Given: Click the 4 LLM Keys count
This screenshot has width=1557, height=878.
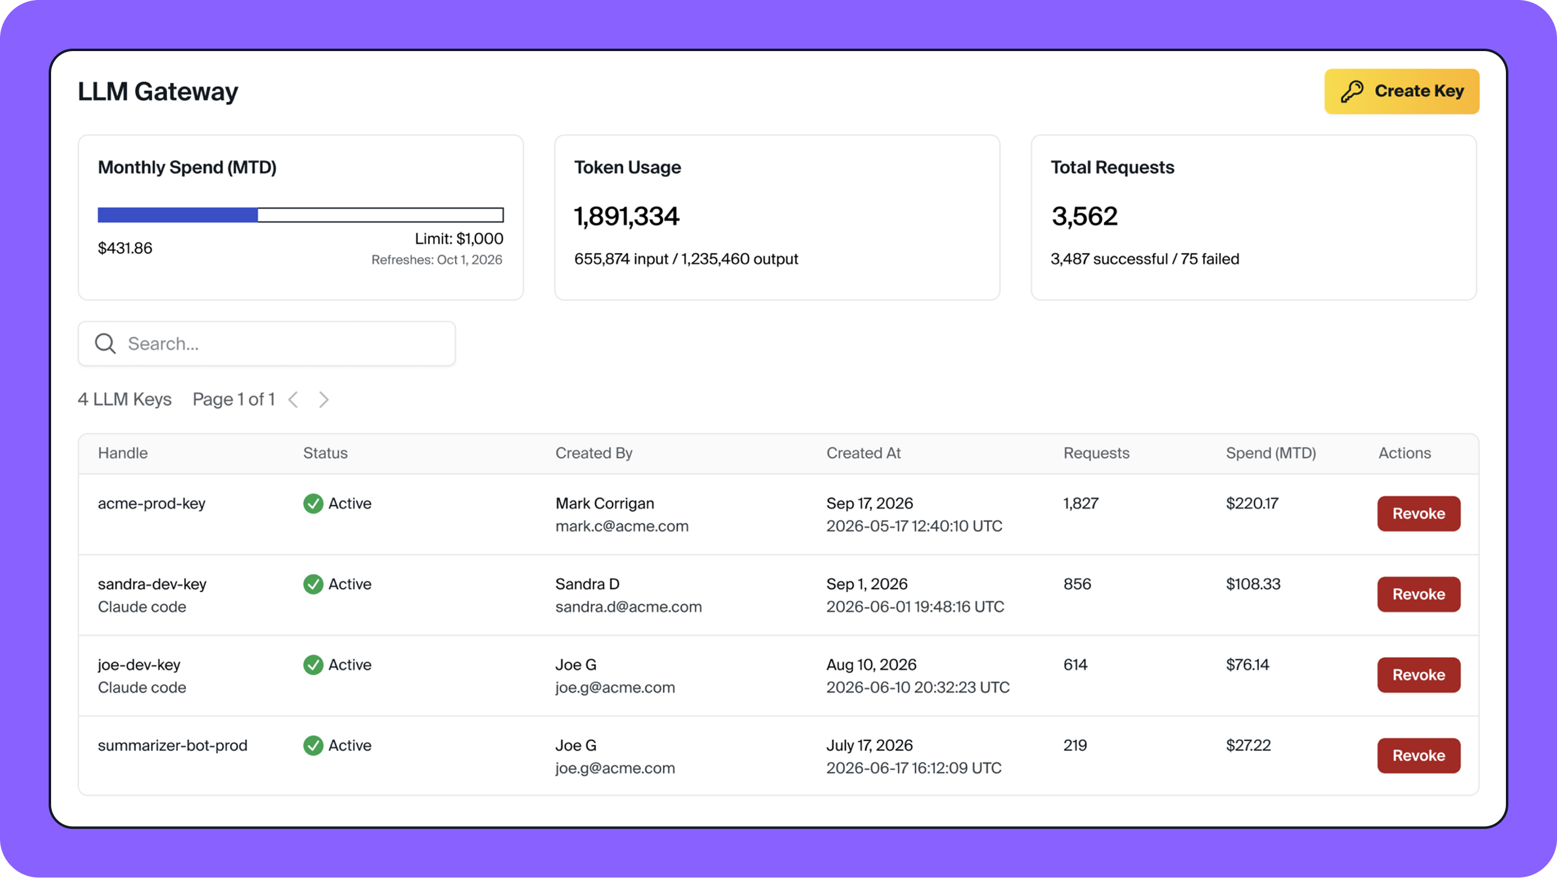Looking at the screenshot, I should [x=125, y=399].
